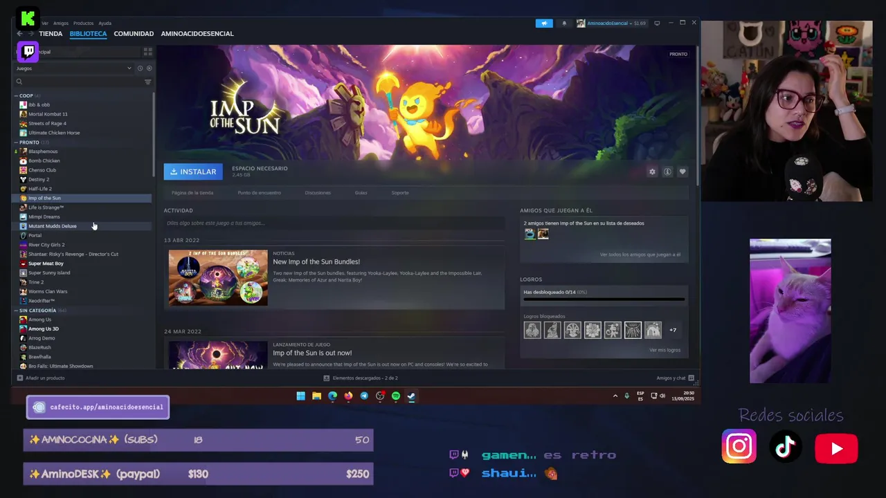
Task: Open Friends and chat icon
Action: [x=691, y=378]
